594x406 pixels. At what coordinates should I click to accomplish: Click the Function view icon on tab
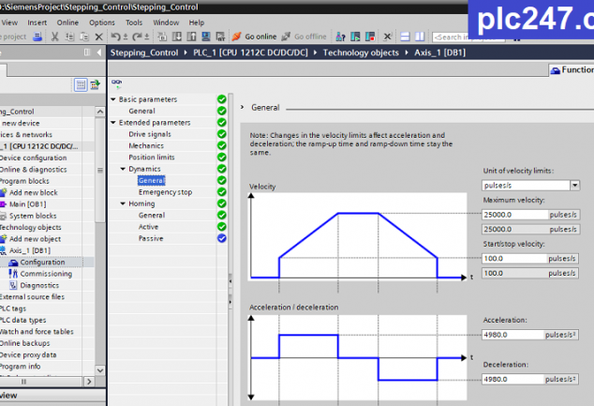(x=556, y=70)
